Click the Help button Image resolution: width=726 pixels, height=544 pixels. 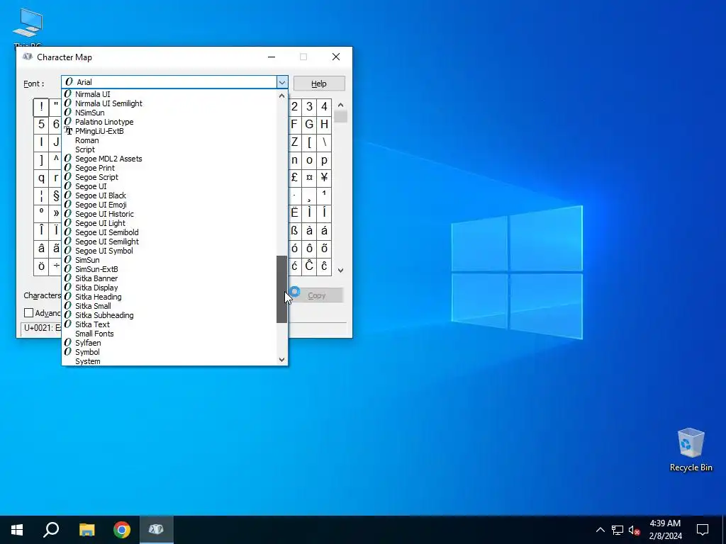click(x=319, y=84)
